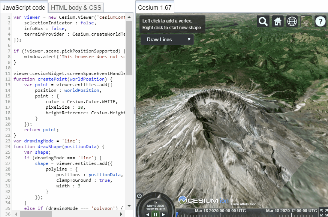Click the home view button
This screenshot has width=328, height=217.
(x=278, y=21)
